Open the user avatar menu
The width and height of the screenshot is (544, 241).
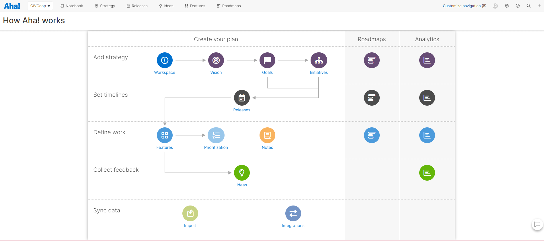click(495, 6)
